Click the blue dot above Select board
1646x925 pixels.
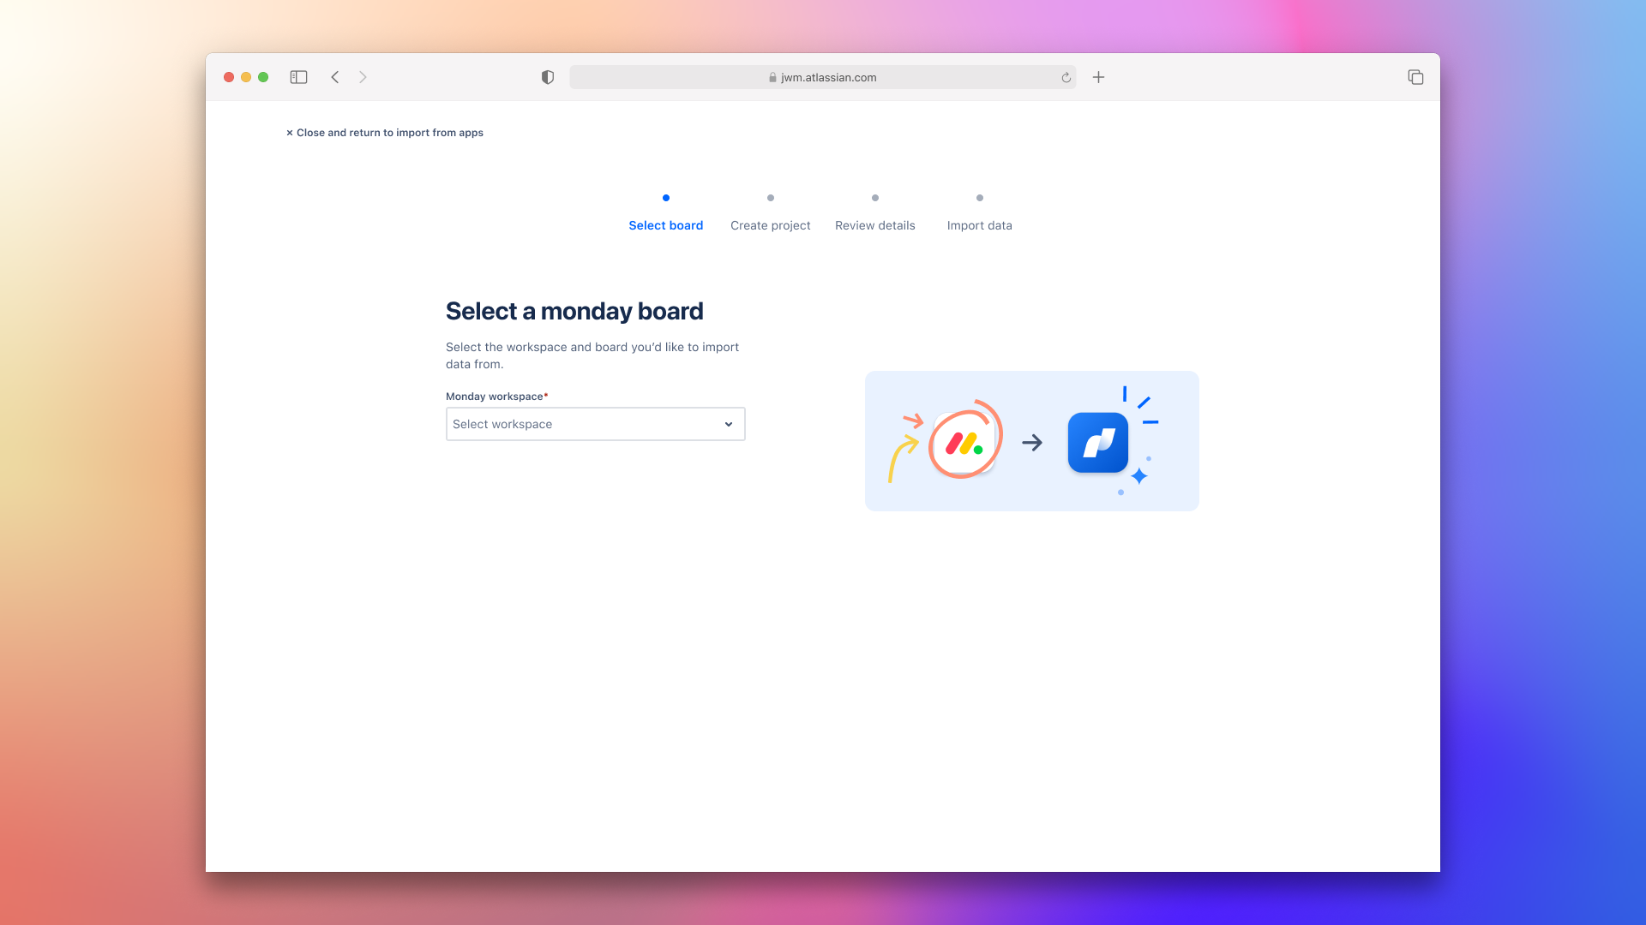pos(665,198)
